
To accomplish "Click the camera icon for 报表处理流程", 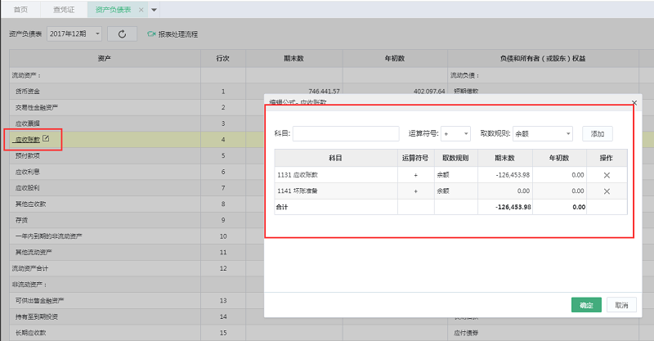I will pos(151,34).
